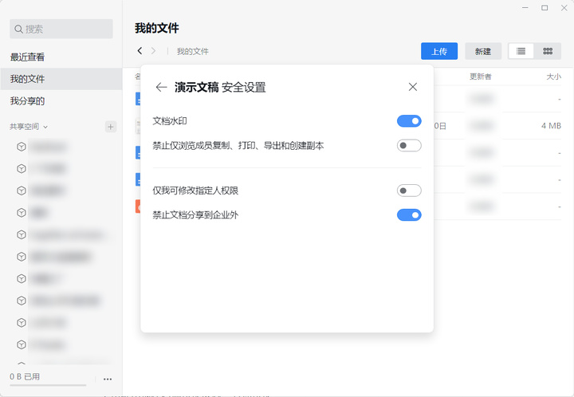Image resolution: width=574 pixels, height=397 pixels.
Task: Minimize the application window
Action: [525, 8]
